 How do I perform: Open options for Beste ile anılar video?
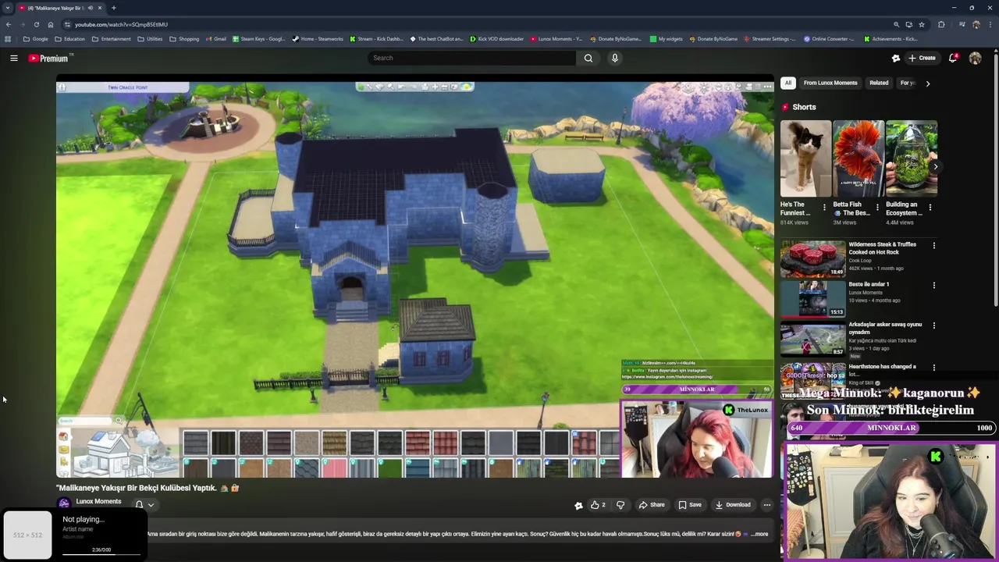pos(933,286)
